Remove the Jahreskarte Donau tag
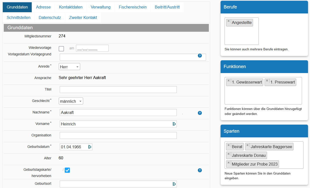Viewport: 310px width, 188px height. click(229, 154)
